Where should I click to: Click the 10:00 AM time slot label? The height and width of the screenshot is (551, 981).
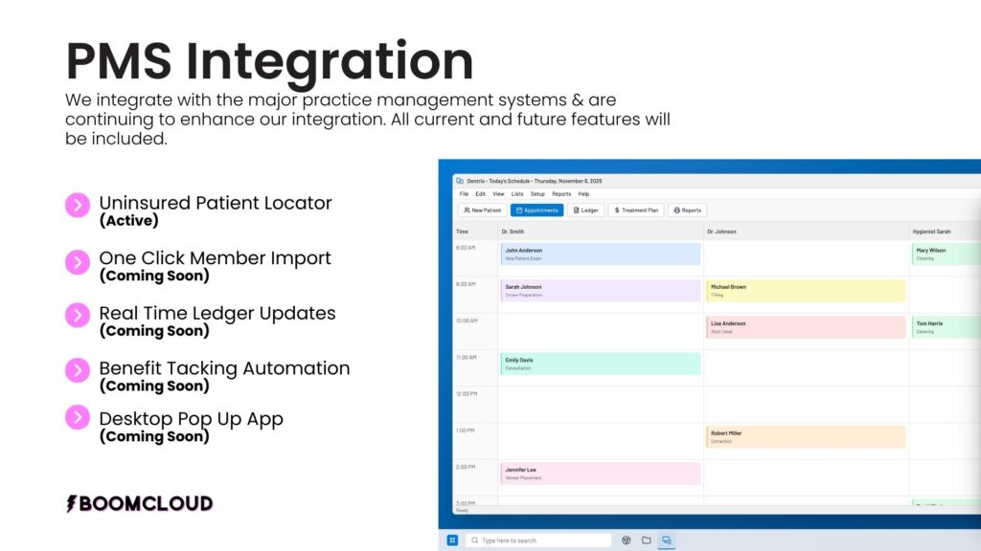tap(467, 321)
